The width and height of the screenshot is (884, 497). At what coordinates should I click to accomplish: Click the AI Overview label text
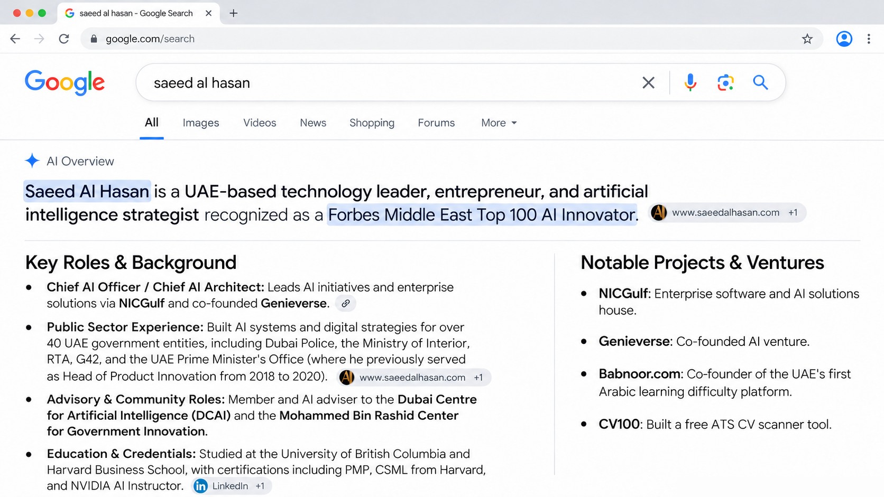coord(80,161)
